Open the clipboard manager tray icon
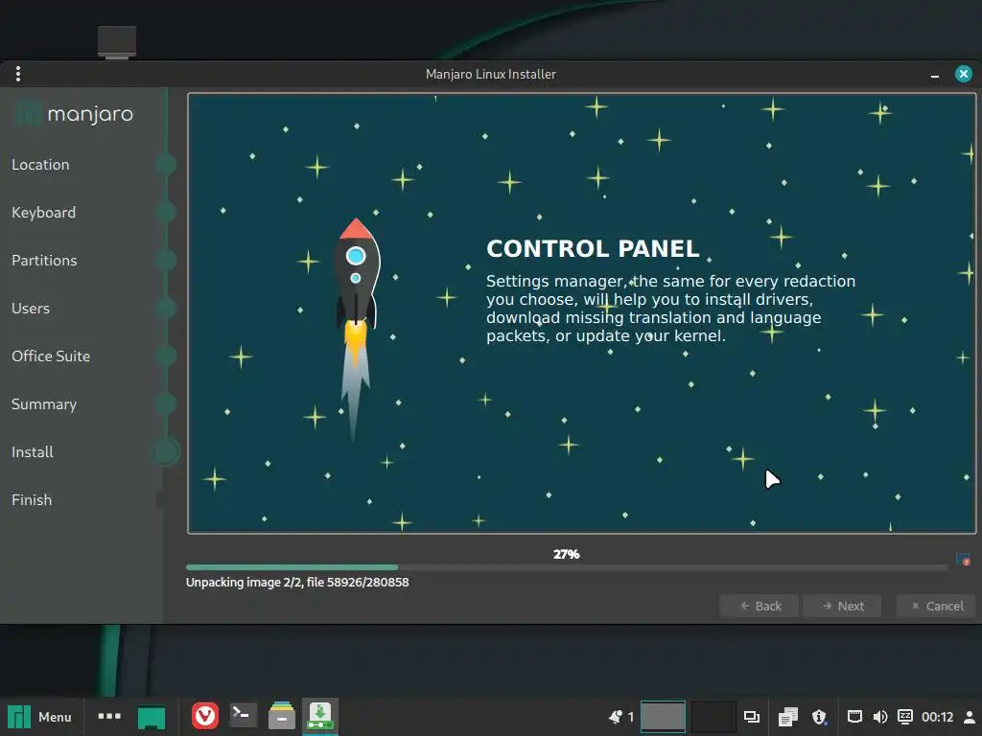This screenshot has height=736, width=982. click(x=788, y=717)
